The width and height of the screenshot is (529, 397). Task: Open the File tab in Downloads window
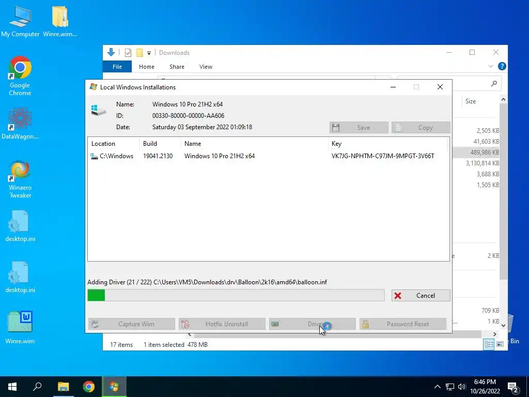click(x=117, y=67)
